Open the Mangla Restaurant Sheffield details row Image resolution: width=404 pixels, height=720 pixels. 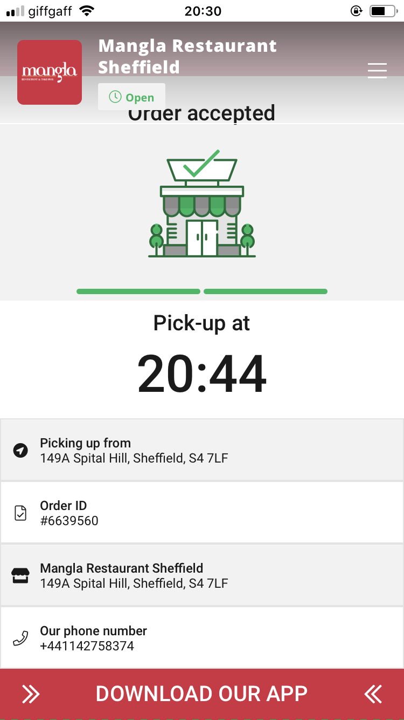pos(202,575)
